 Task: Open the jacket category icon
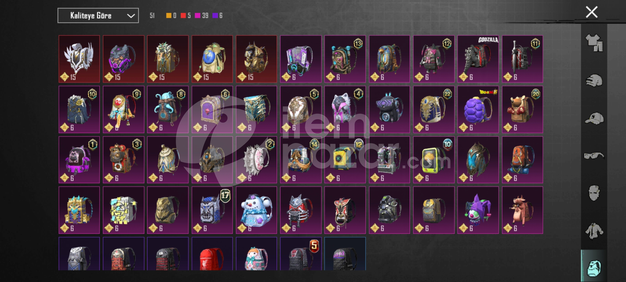pos(594,231)
